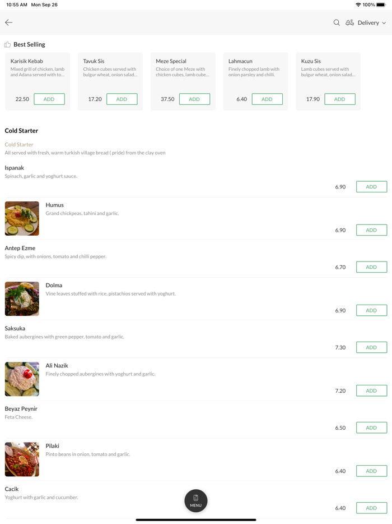Click the thumbs-up Best Selling icon
392x524 pixels.
[x=7, y=44]
